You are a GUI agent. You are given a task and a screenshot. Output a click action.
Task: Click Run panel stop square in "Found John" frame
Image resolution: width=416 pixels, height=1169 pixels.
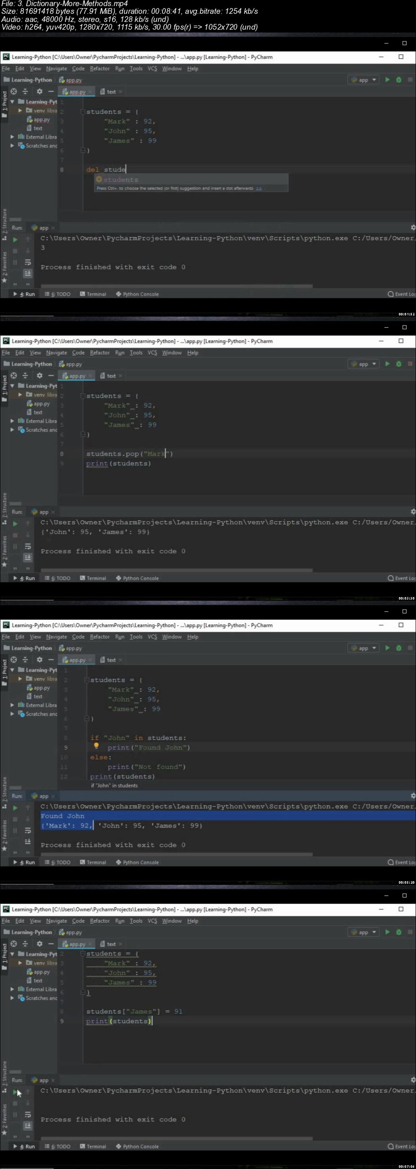[15, 819]
